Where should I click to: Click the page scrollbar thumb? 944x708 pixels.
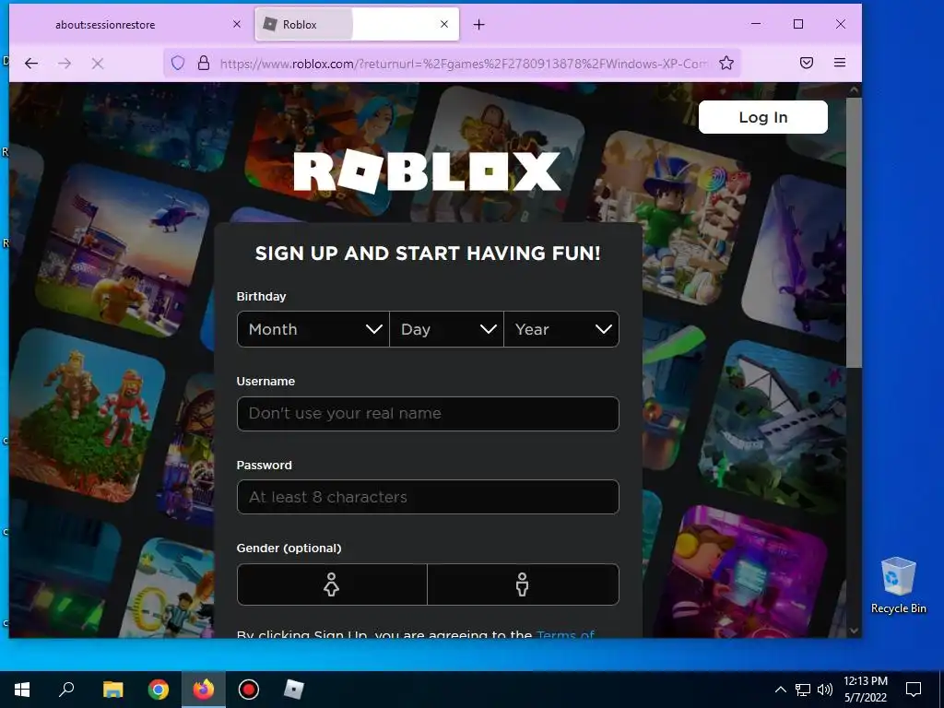click(x=854, y=231)
